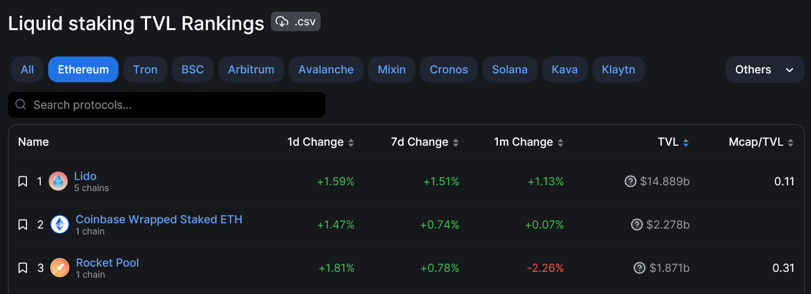This screenshot has width=811, height=294.
Task: Sort table by TVL column
Action: (x=673, y=142)
